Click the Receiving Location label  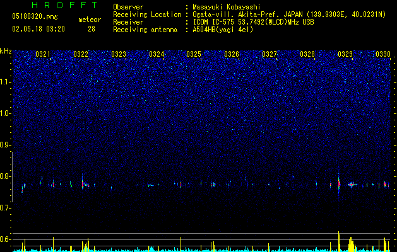coord(147,14)
